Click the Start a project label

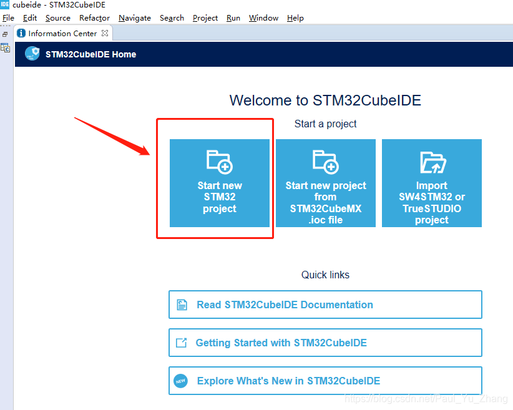325,124
